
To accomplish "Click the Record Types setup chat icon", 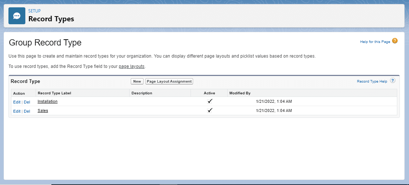I will point(17,16).
